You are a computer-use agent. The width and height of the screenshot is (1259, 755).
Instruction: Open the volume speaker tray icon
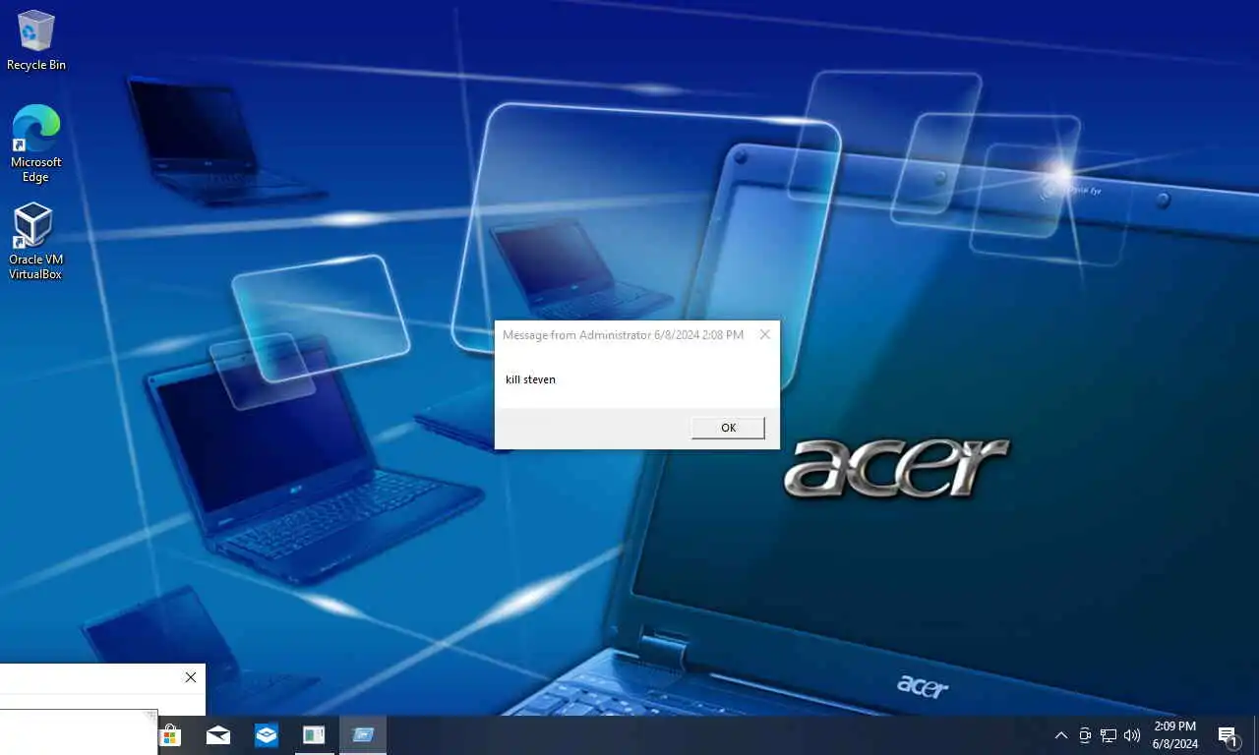(x=1132, y=735)
